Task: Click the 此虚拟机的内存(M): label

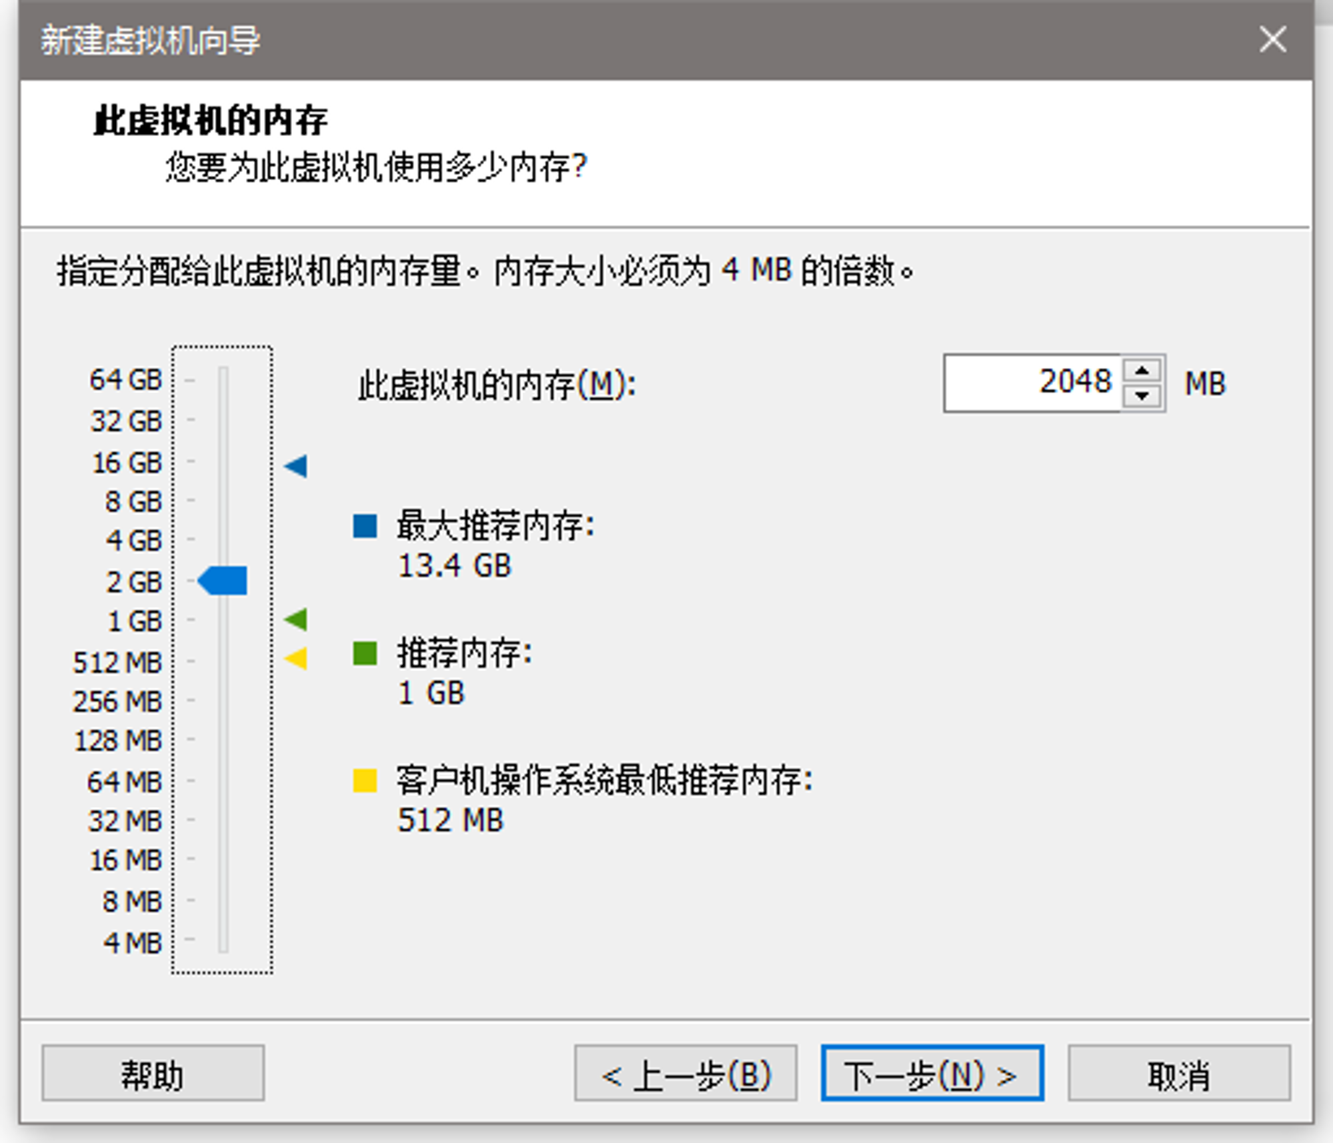Action: [497, 385]
